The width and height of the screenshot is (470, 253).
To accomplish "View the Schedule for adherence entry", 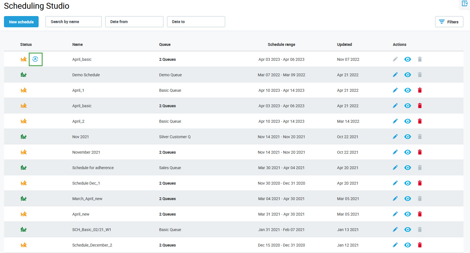I will click(x=407, y=168).
